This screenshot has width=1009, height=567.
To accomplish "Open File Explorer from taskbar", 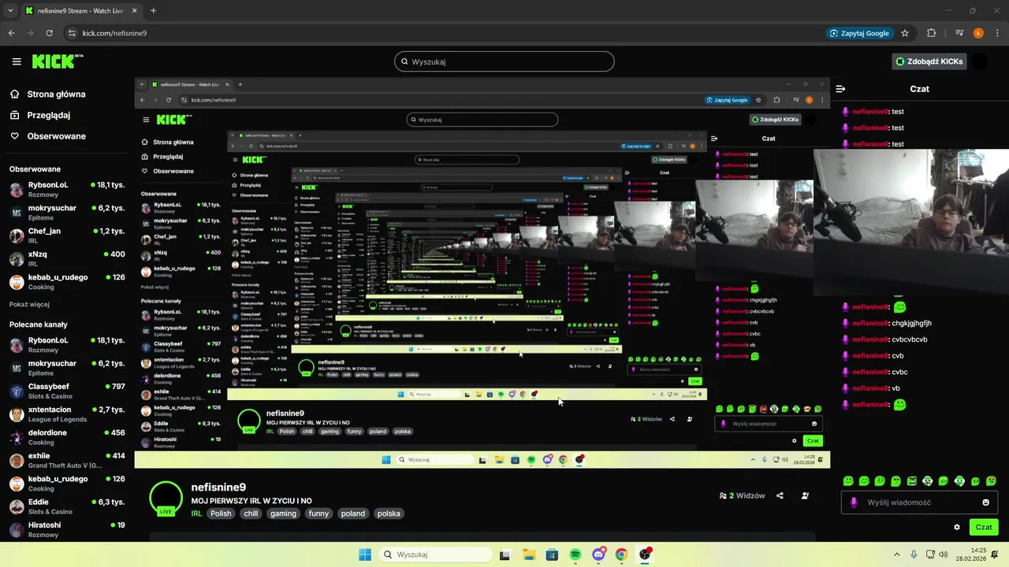I will 529,554.
